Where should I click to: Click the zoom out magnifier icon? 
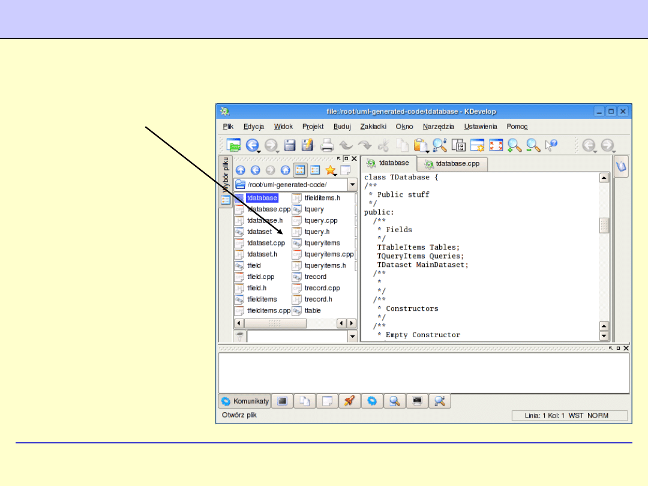pos(532,145)
